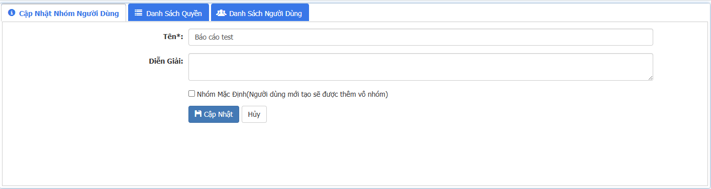
Task: Click the info icon on the first tab
Action: 12,13
